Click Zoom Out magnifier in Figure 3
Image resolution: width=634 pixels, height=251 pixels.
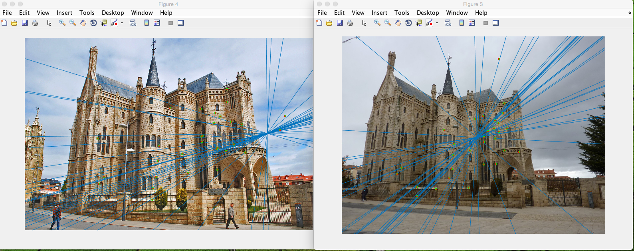click(x=388, y=23)
